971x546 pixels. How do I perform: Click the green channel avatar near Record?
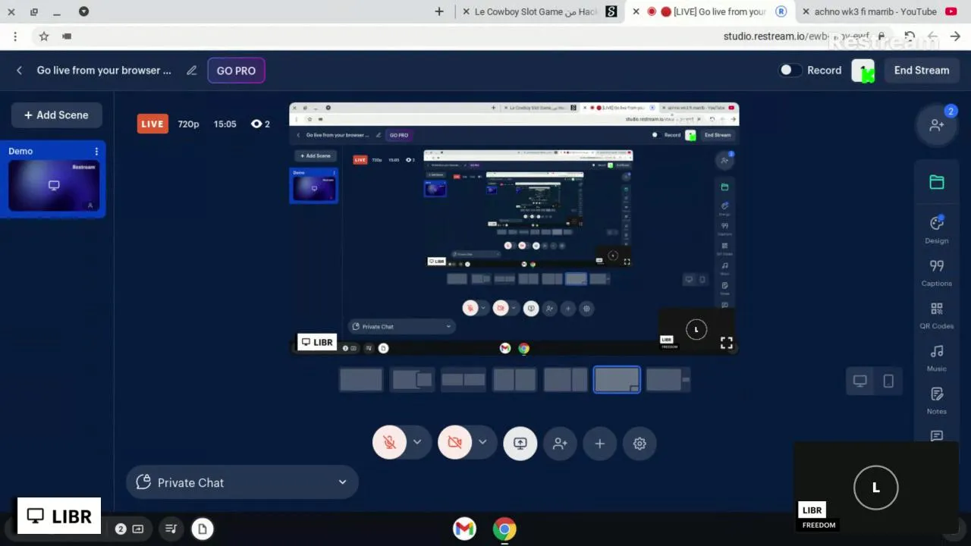tap(863, 71)
